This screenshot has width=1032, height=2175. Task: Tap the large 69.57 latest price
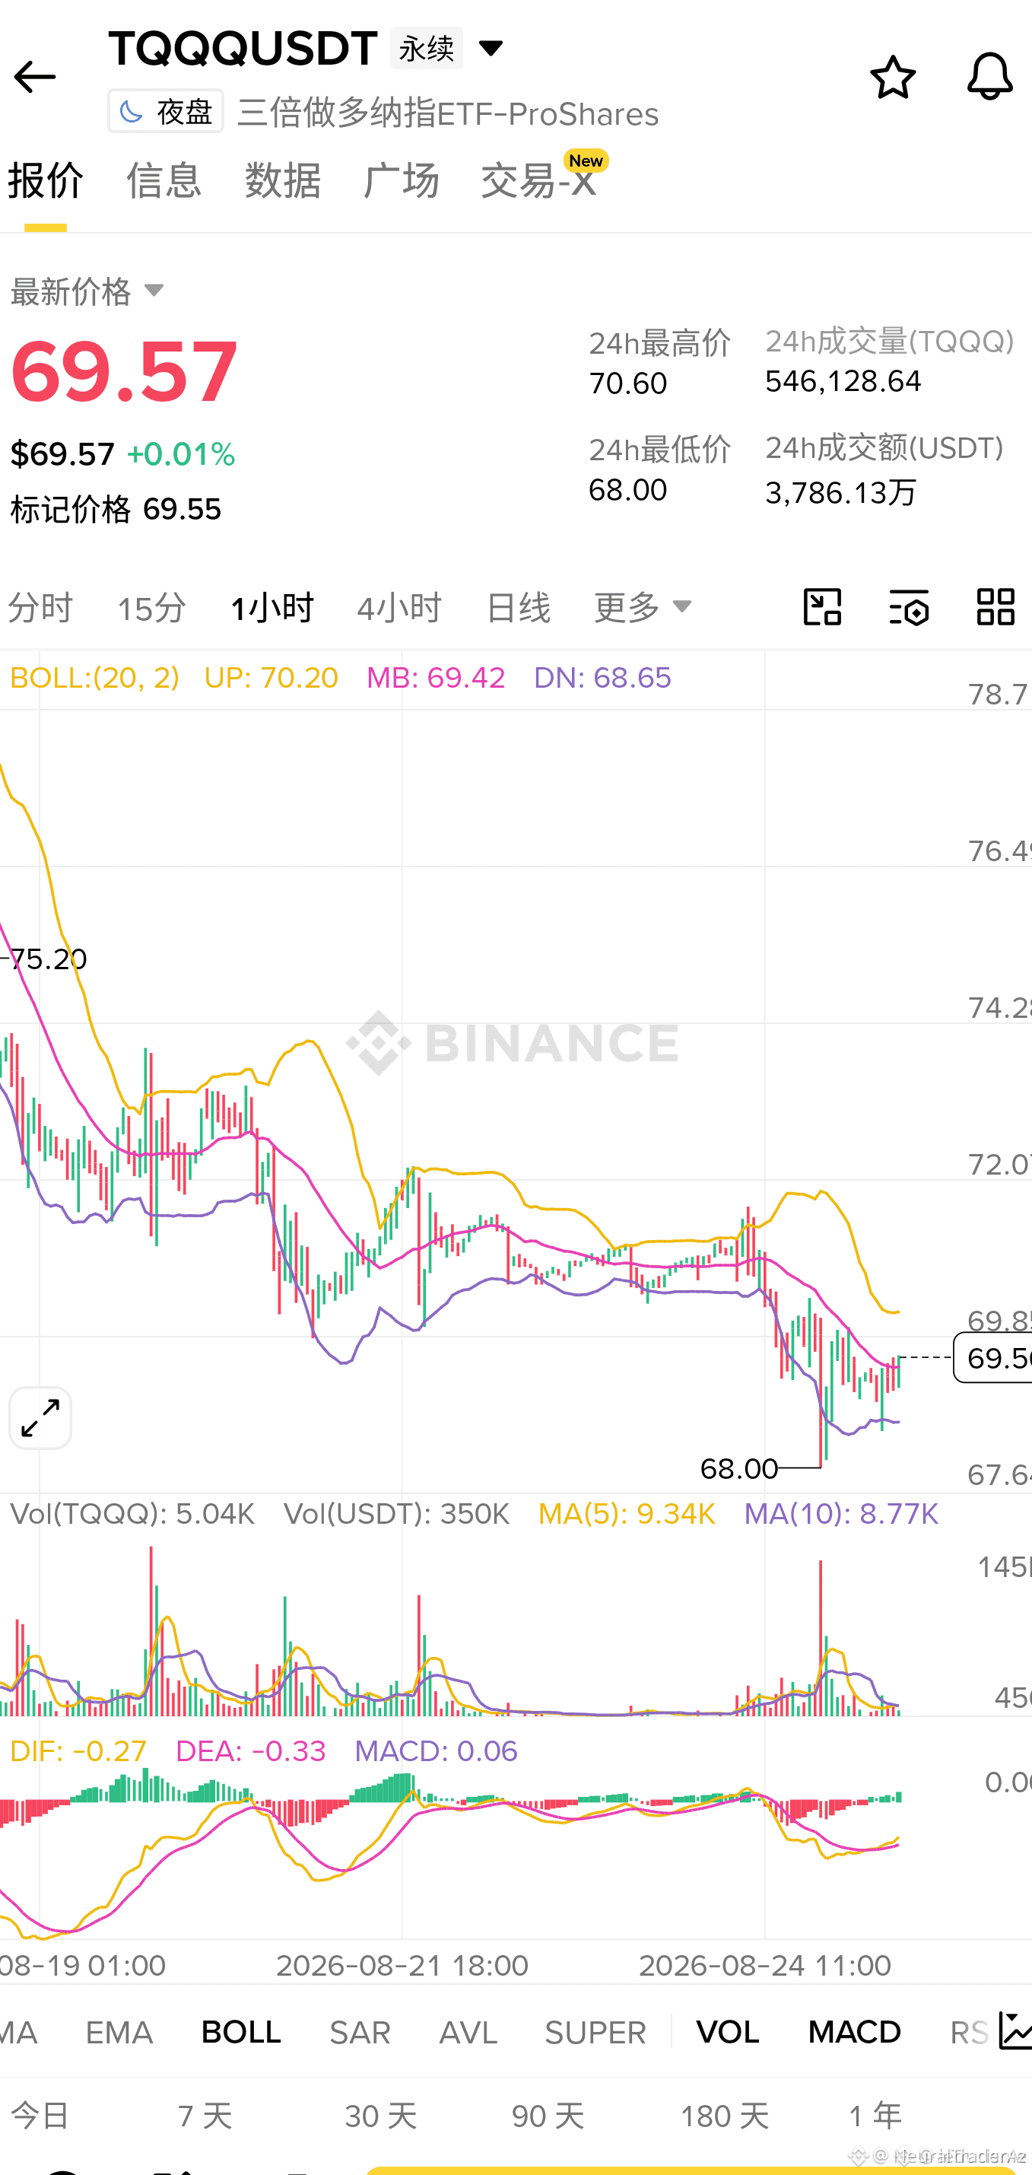[124, 371]
